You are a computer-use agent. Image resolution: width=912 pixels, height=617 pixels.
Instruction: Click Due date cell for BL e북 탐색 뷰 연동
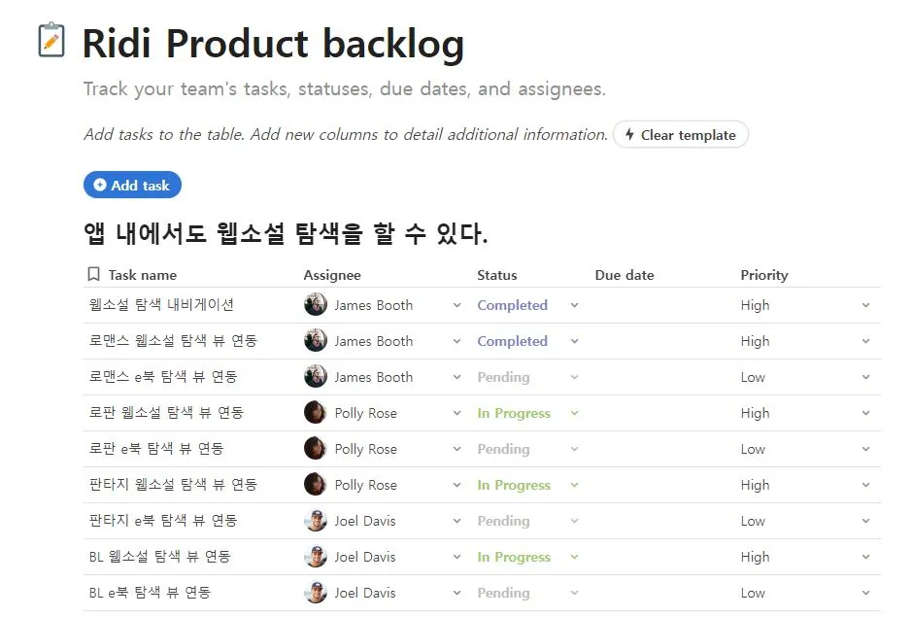pyautogui.click(x=663, y=593)
